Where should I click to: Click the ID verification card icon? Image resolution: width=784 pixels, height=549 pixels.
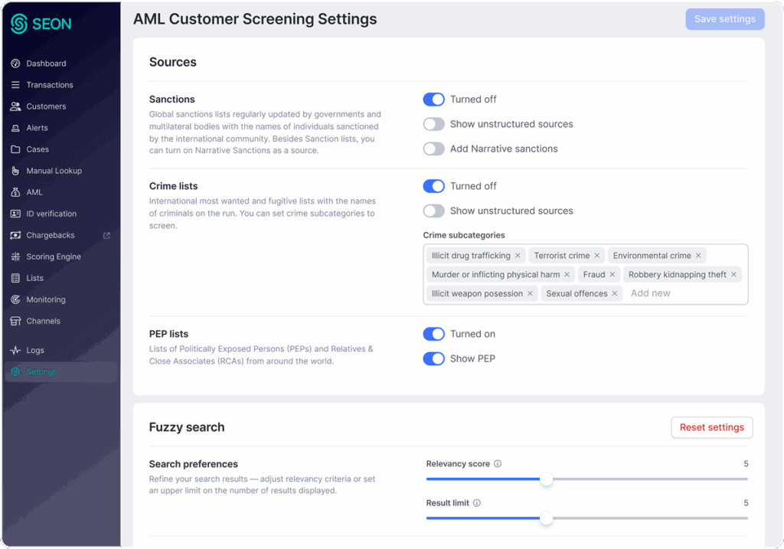[15, 214]
